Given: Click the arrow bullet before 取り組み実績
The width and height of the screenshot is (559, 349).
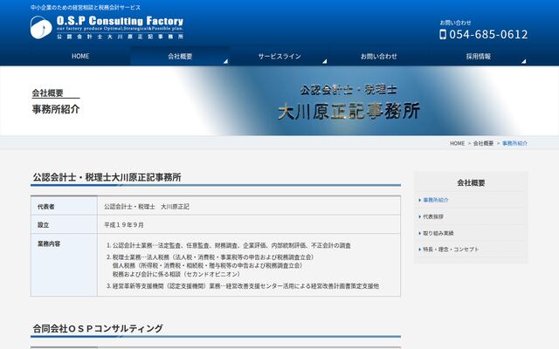Looking at the screenshot, I should click(x=419, y=233).
